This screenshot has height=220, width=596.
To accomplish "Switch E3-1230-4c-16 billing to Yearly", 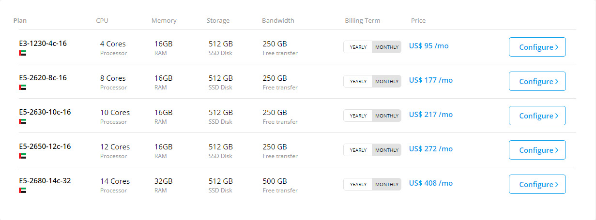I will [x=358, y=47].
